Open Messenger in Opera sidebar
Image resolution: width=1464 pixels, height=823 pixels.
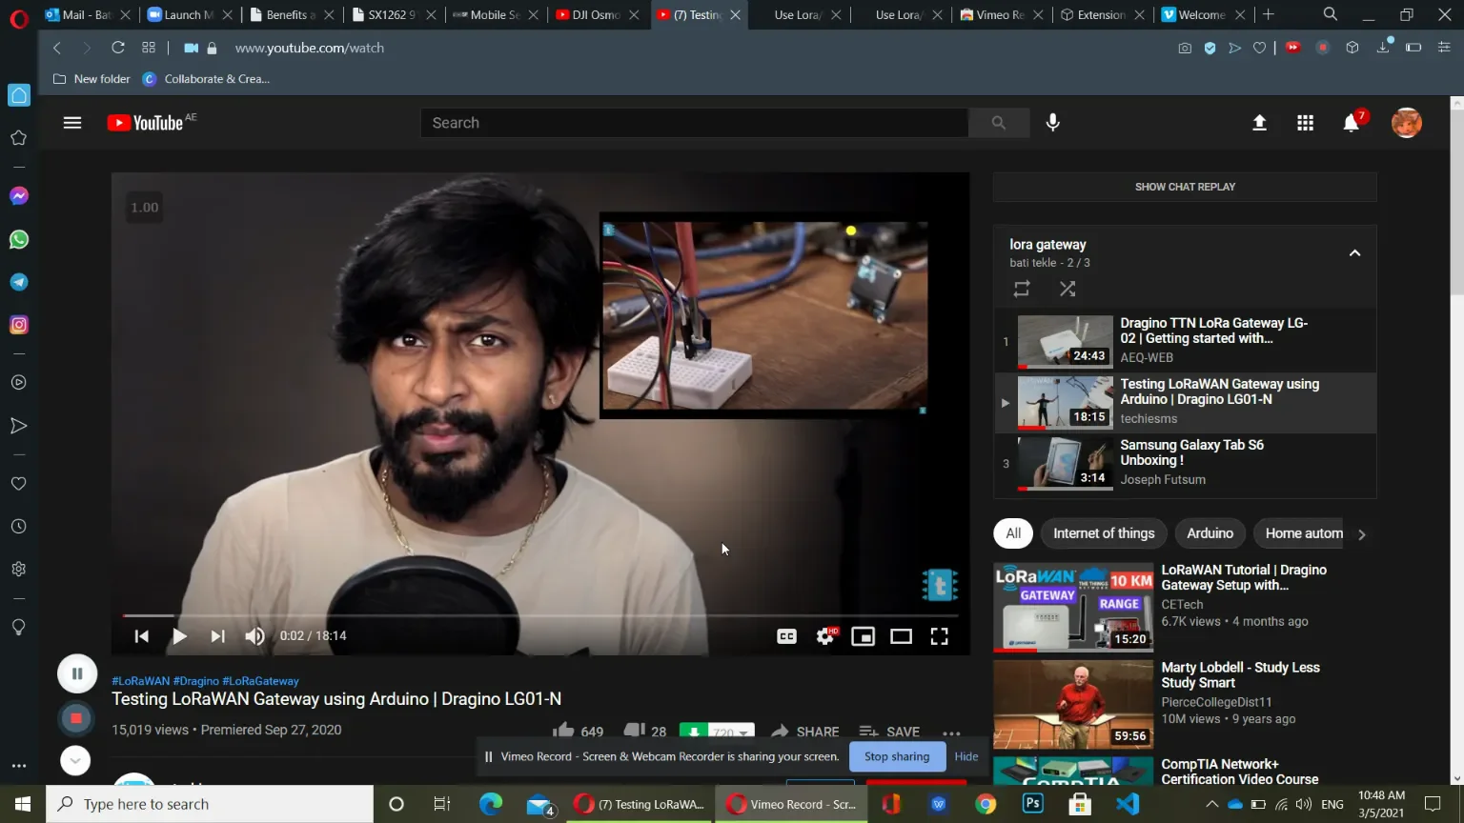[x=19, y=196]
